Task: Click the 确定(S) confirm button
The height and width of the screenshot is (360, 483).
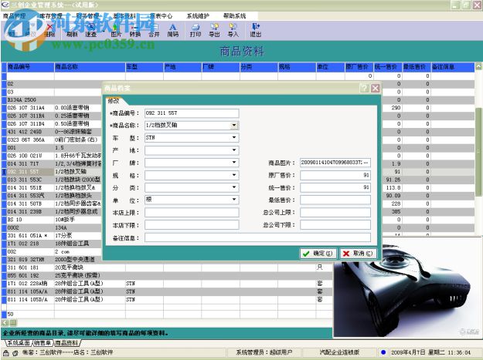Action: (318, 254)
